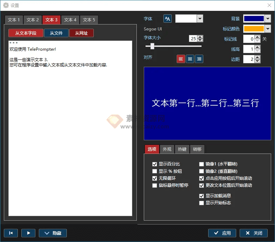The height and width of the screenshot is (242, 275).
Task: Decrease 边距 value with down arrow
Action: (258, 61)
